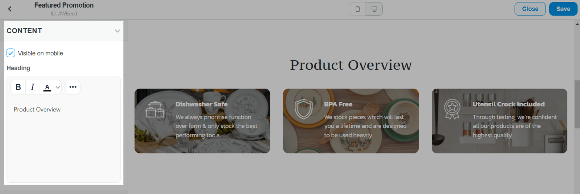Screen dimensions: 580x194
Task: Collapse the CONTENT section chevron
Action: pyautogui.click(x=117, y=31)
